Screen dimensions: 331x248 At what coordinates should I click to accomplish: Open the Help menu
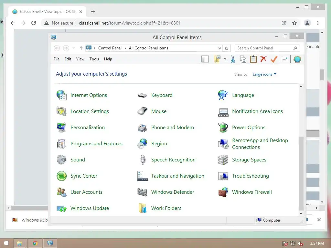108,59
